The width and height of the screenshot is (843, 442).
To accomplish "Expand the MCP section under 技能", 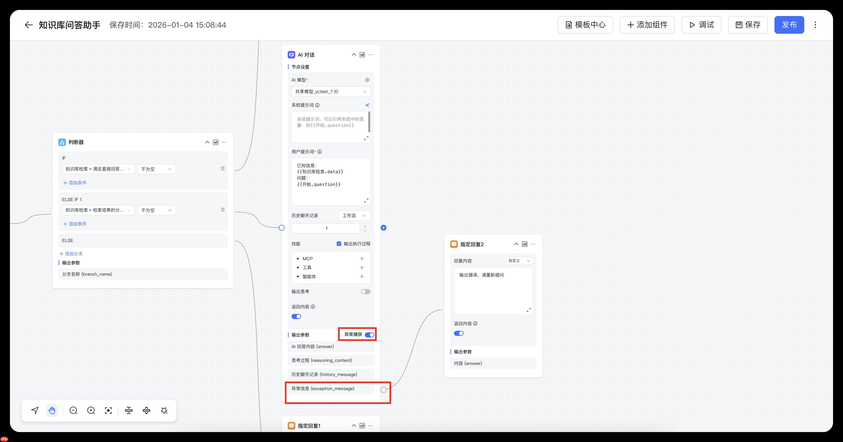I will click(x=298, y=259).
